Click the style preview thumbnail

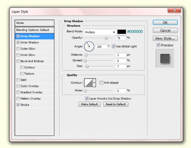click(x=165, y=58)
